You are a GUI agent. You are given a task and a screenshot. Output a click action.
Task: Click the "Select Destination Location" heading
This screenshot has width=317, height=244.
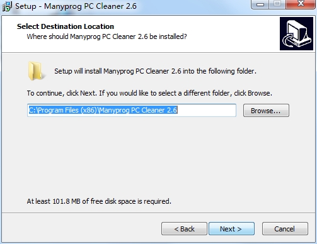click(x=66, y=26)
